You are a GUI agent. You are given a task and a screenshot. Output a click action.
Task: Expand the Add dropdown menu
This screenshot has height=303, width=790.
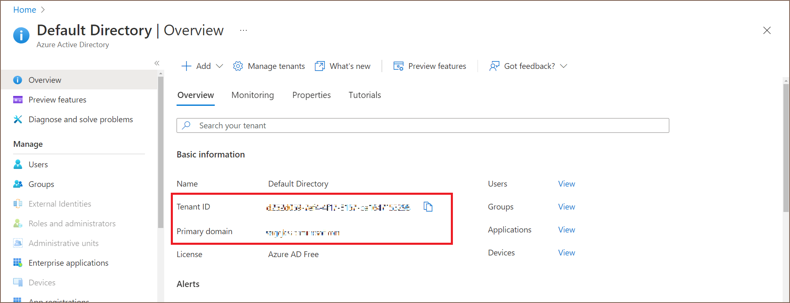pos(219,66)
